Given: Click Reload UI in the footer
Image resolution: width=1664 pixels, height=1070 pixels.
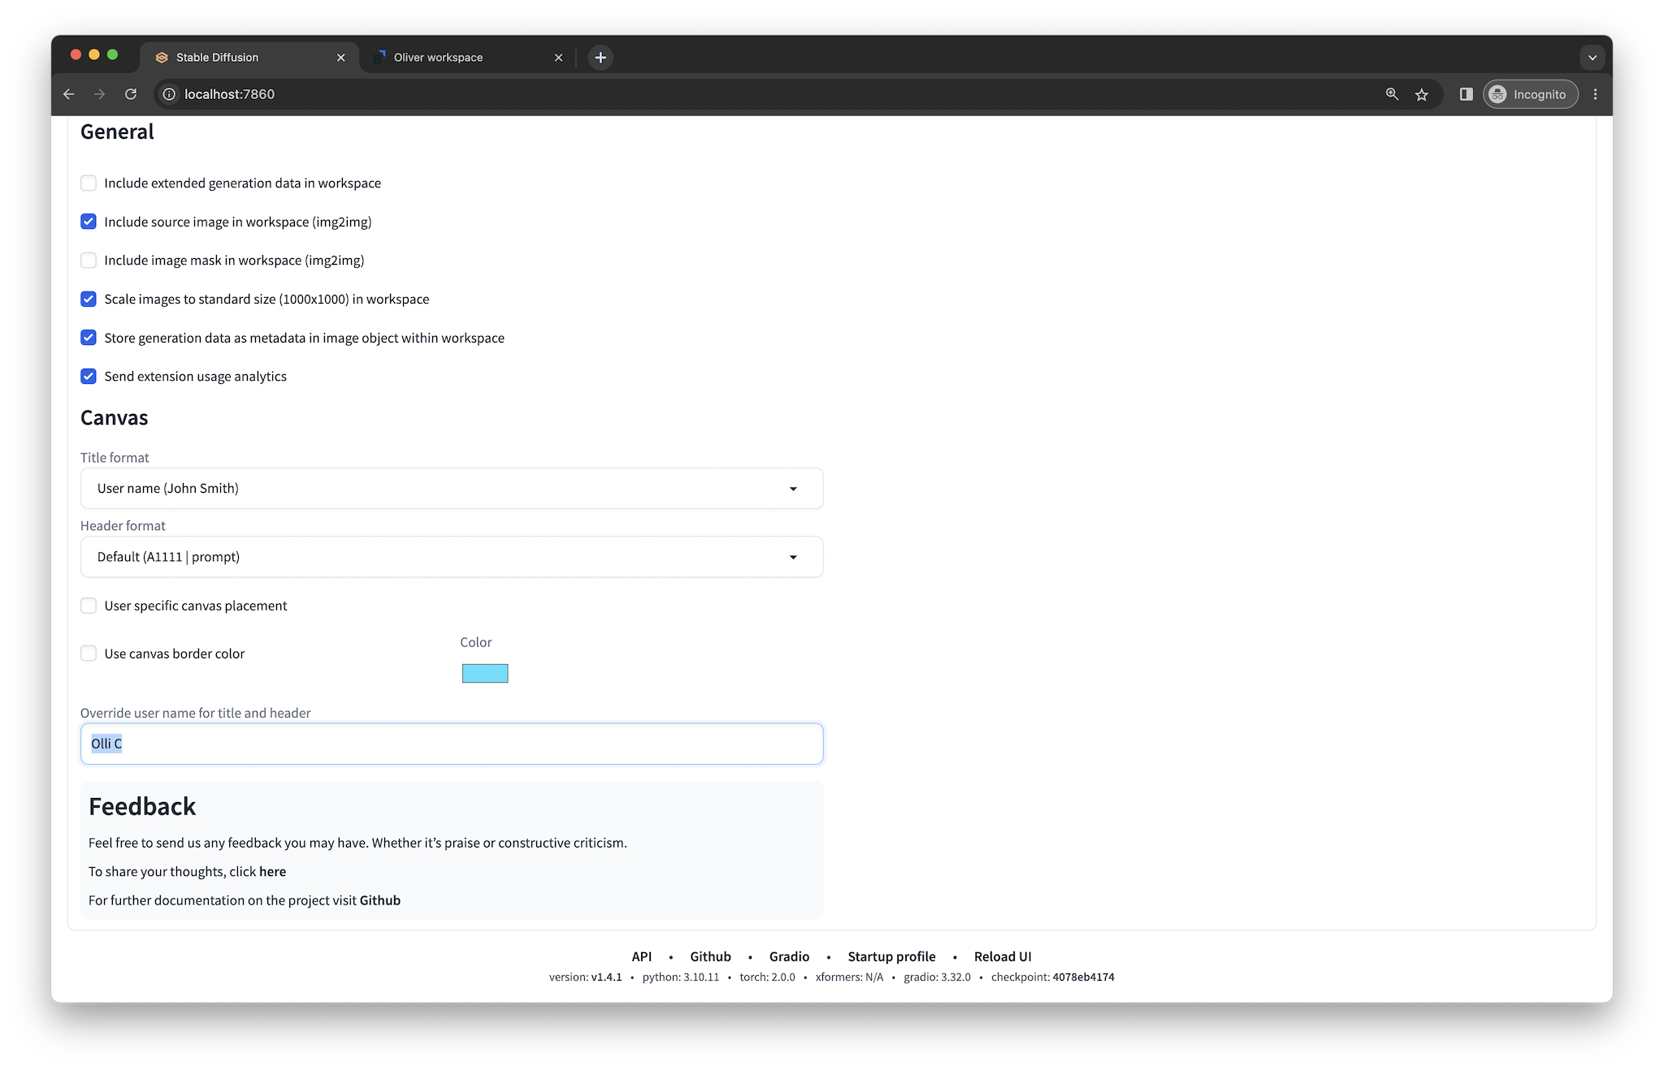Looking at the screenshot, I should [1002, 956].
